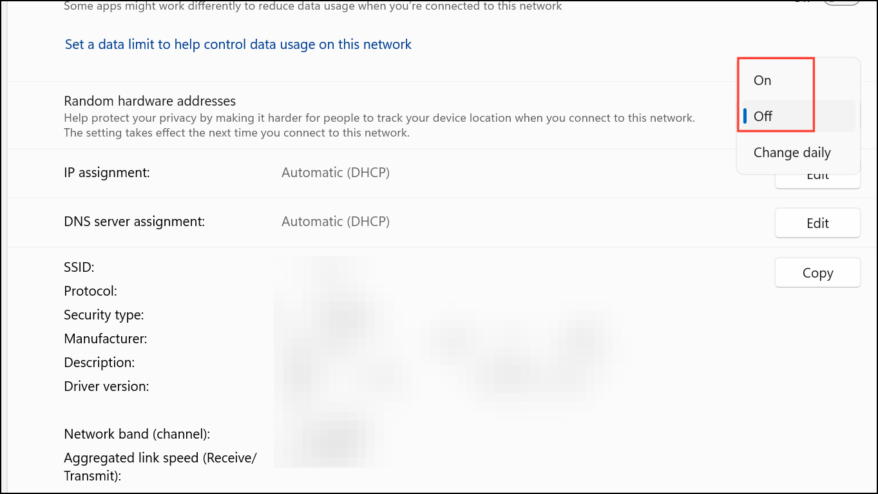Click the "Security type:" property label

click(104, 314)
